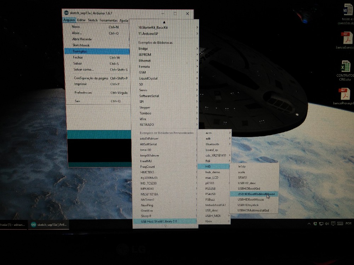Expand GSM library examples

[164, 72]
